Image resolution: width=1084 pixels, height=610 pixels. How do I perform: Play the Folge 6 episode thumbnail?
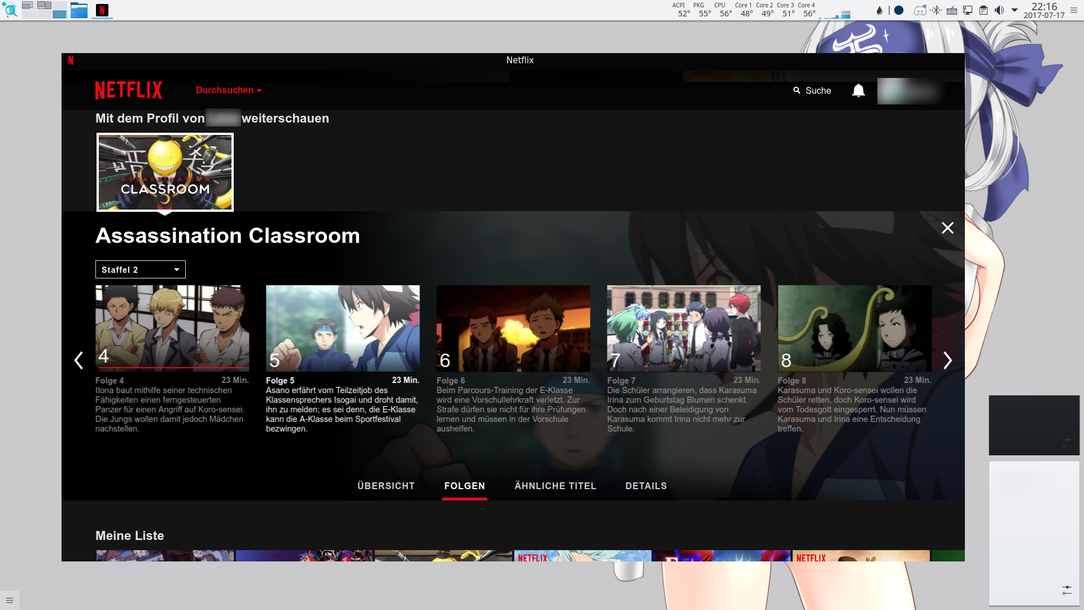513,328
